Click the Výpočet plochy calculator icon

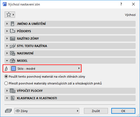tap(13, 91)
